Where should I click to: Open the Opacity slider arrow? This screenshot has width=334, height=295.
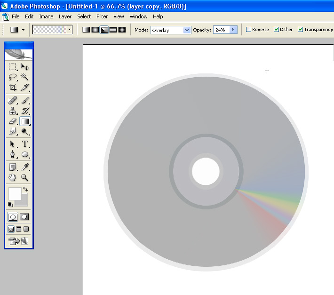click(233, 30)
